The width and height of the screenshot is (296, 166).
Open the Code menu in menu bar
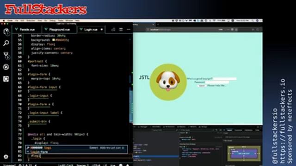point(10,20)
